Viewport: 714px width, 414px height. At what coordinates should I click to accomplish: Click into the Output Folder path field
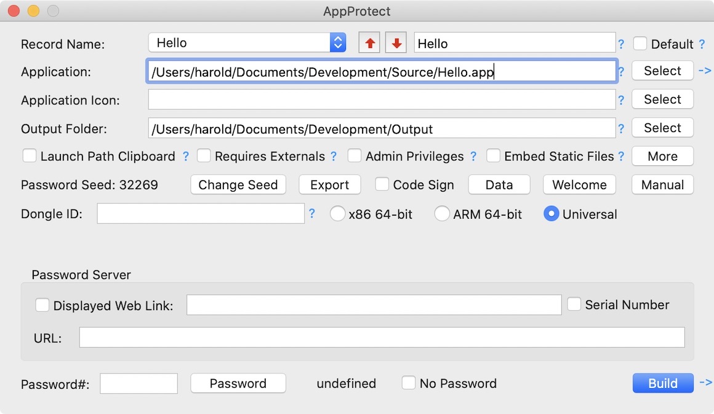pos(382,128)
